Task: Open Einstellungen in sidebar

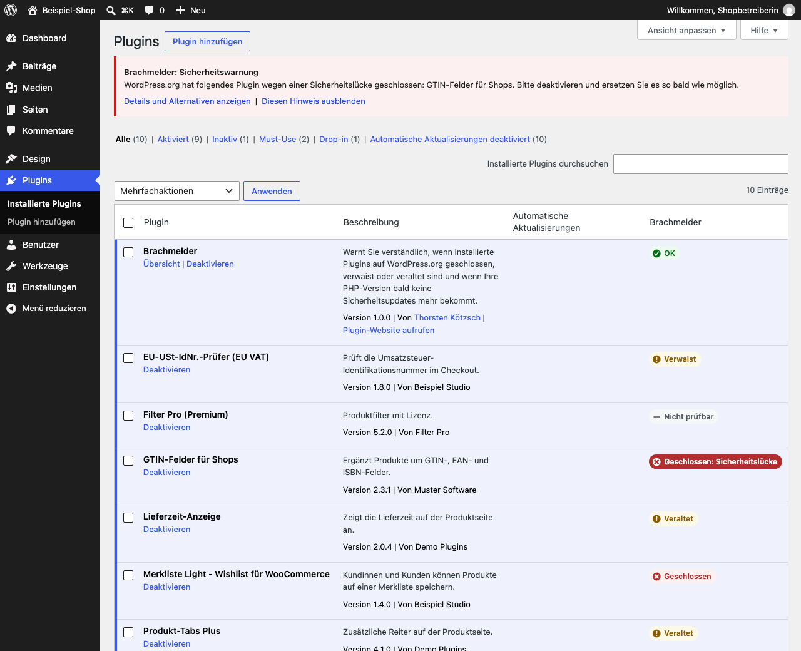Action: [x=50, y=287]
